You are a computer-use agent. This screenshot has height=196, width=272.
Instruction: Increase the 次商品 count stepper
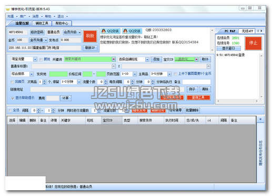pyautogui.click(x=44, y=81)
